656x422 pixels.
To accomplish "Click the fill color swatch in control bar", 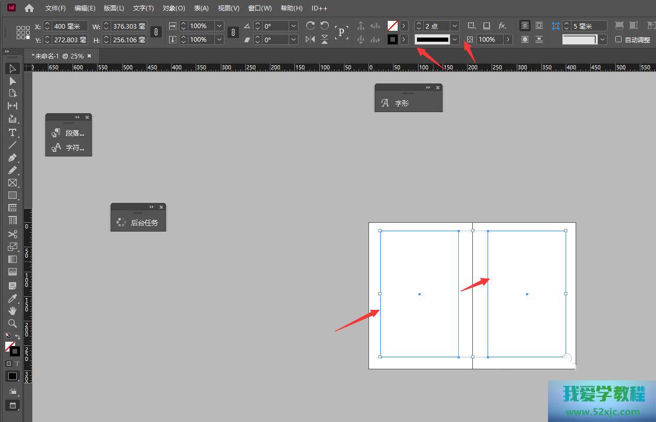I will click(x=392, y=26).
